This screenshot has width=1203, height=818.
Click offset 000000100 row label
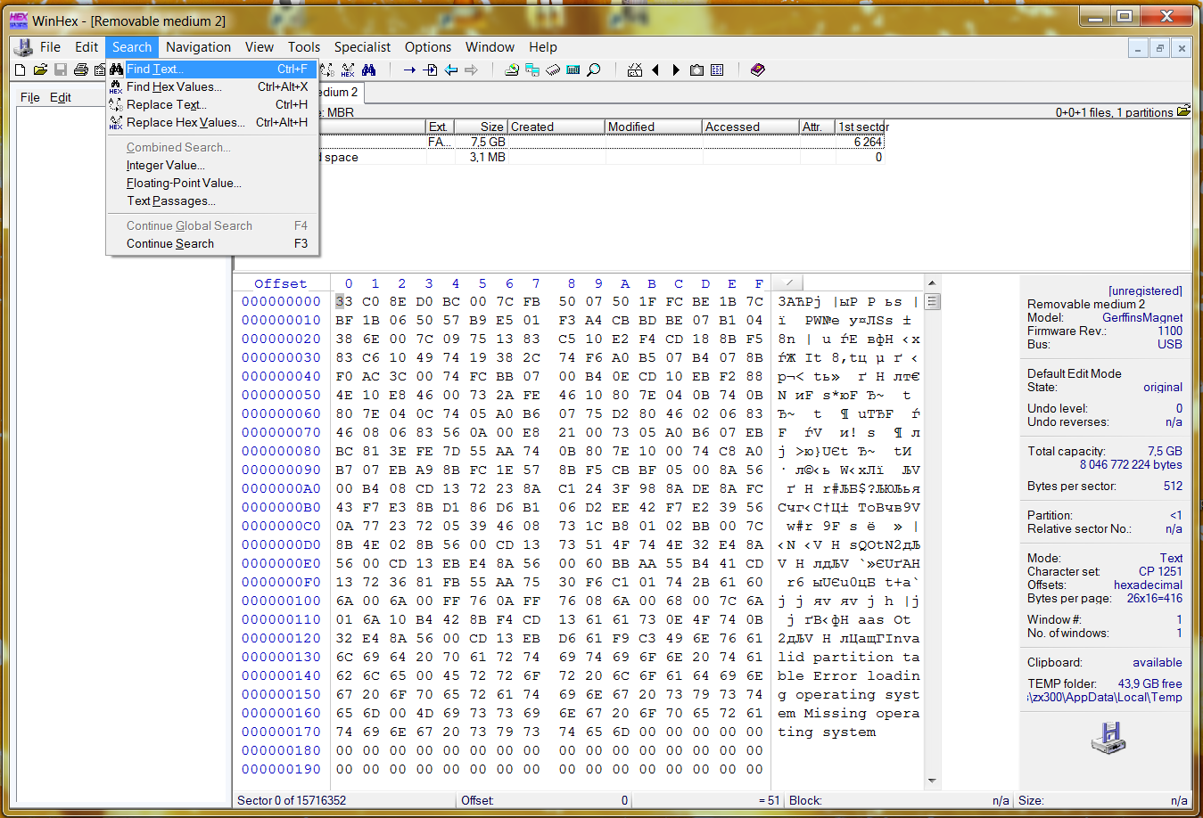point(281,601)
